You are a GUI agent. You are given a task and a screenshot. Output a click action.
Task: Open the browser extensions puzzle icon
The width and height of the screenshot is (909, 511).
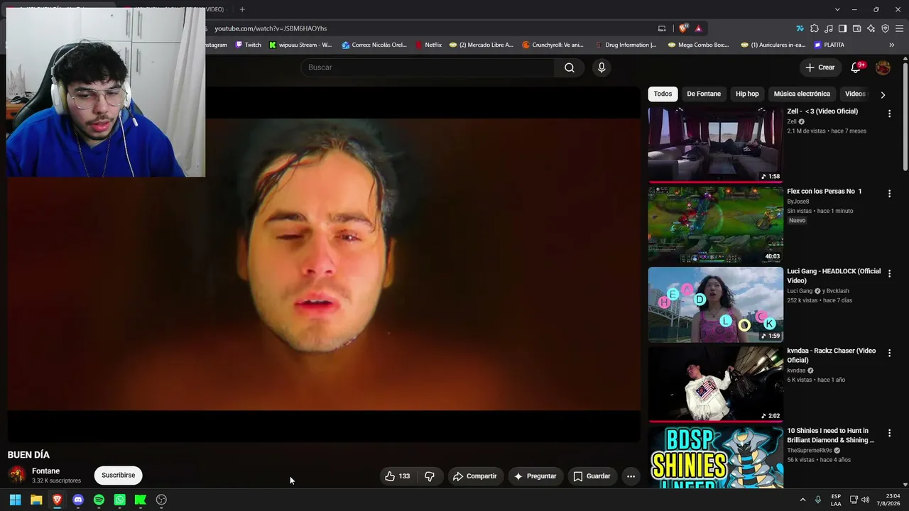point(814,28)
